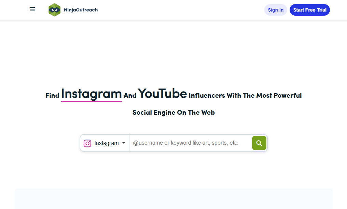Image resolution: width=347 pixels, height=209 pixels.
Task: Click the large Instagram word in headline
Action: 91,94
